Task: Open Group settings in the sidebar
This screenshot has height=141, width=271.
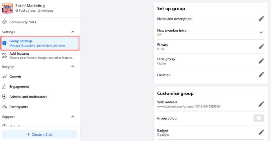Action: (x=40, y=43)
